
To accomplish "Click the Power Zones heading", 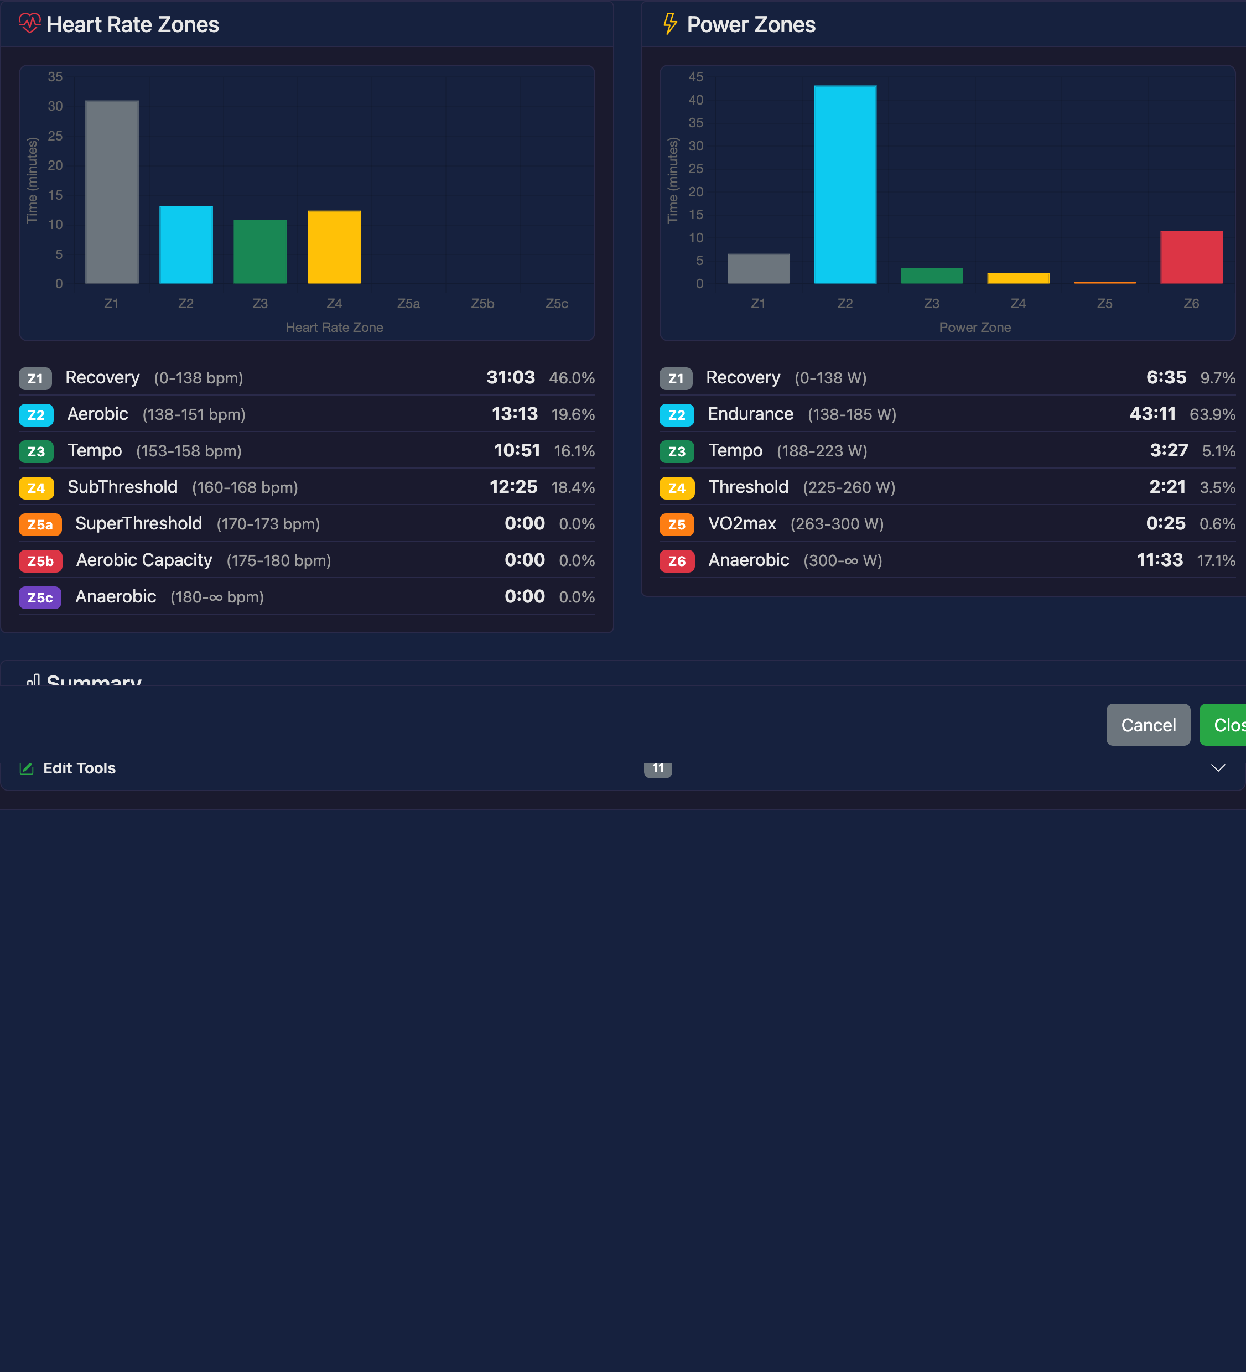I will 751,24.
